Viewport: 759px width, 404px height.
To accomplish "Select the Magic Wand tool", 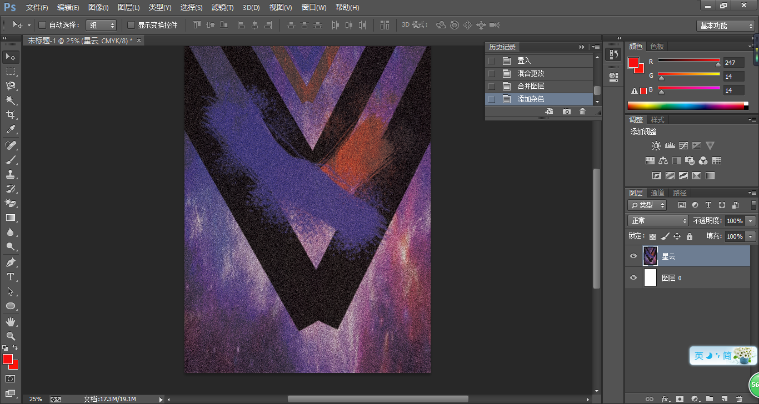I will pyautogui.click(x=11, y=100).
